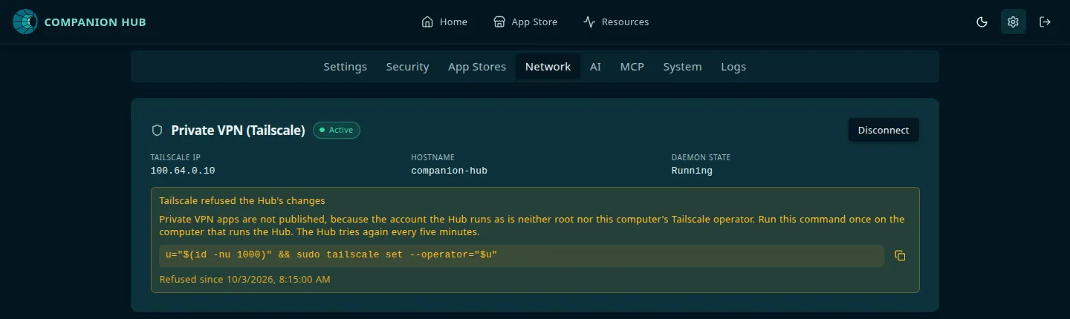Copy the tailscale operator command
The height and width of the screenshot is (319, 1070).
[900, 256]
